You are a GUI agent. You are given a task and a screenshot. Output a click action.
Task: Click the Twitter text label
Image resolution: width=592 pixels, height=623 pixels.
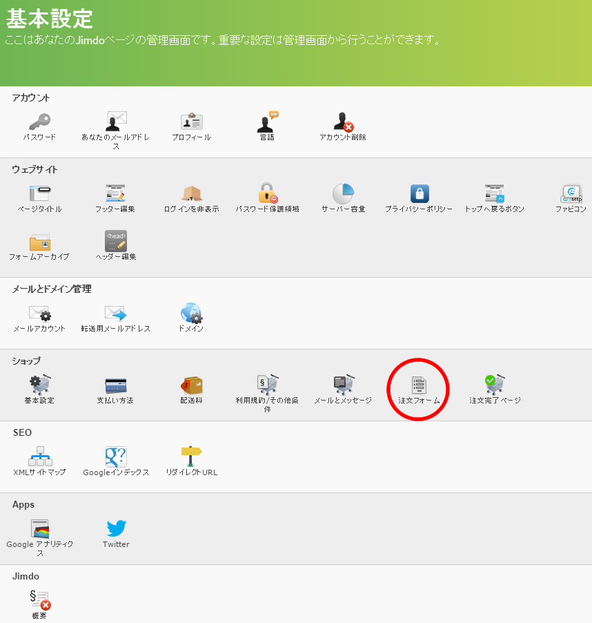click(x=116, y=544)
